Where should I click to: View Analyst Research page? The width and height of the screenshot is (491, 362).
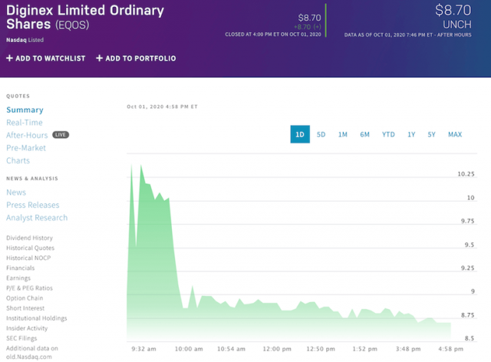pyautogui.click(x=37, y=218)
